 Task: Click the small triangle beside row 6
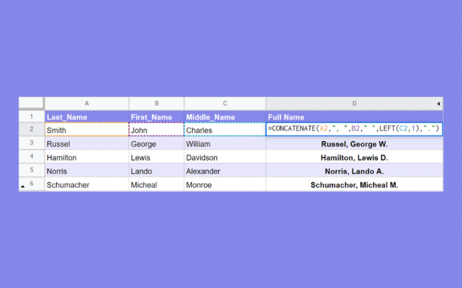coord(23,186)
